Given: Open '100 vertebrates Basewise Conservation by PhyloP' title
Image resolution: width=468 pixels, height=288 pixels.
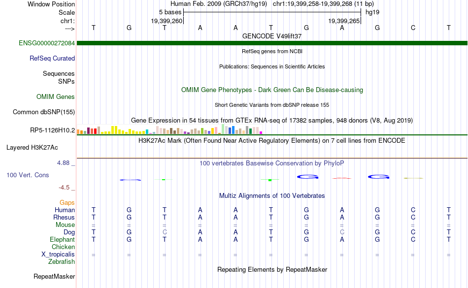Looking at the screenshot, I should 272,163.
